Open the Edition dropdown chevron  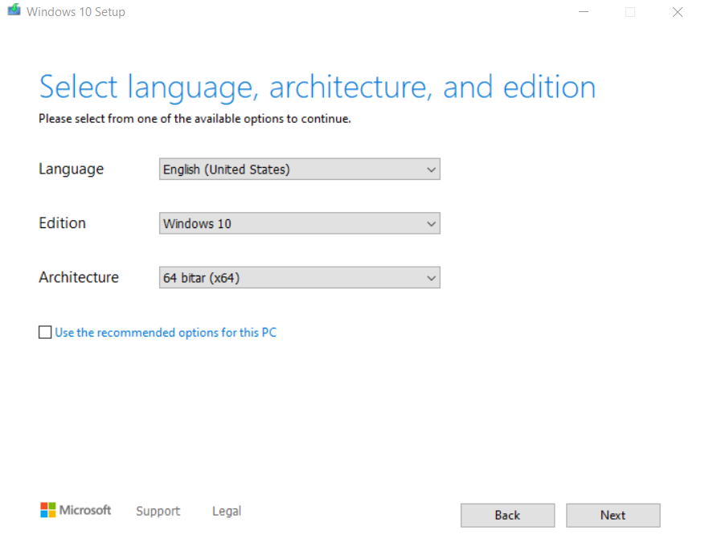click(431, 223)
